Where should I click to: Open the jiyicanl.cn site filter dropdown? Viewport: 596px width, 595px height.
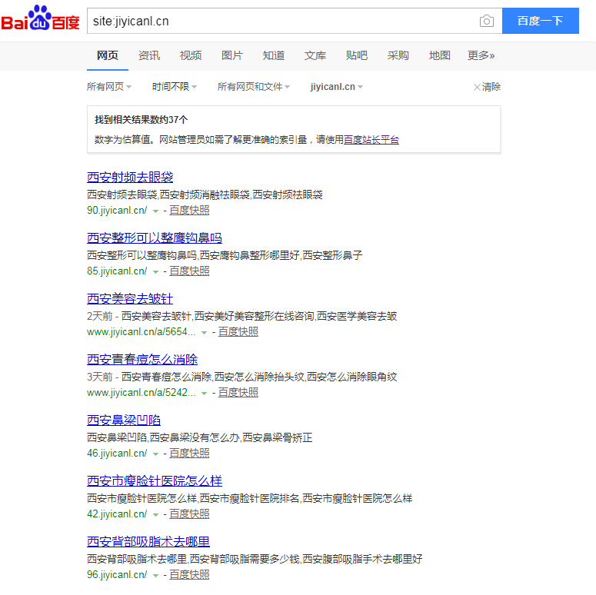pos(336,87)
